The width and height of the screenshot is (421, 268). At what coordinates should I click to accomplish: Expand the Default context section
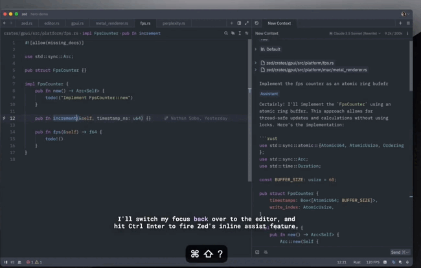click(256, 49)
